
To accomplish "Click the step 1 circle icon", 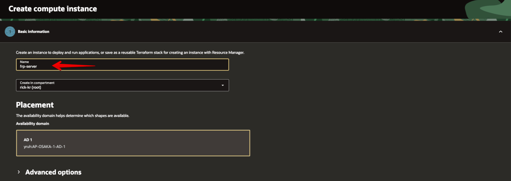I will (x=10, y=32).
